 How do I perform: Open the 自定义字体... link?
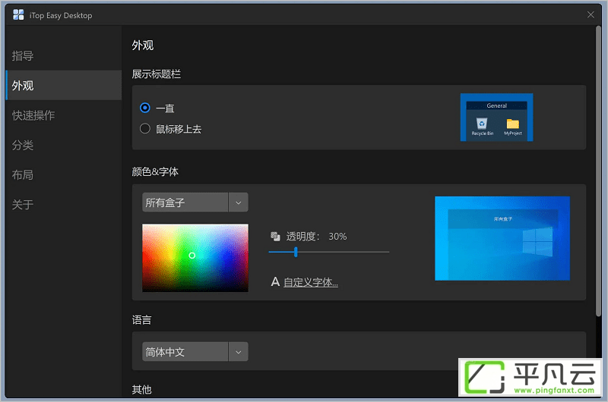[x=311, y=282]
